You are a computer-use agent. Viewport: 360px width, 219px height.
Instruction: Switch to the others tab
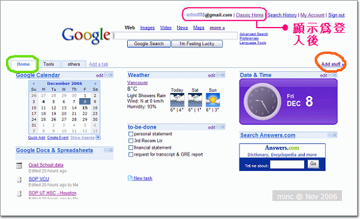coord(74,64)
